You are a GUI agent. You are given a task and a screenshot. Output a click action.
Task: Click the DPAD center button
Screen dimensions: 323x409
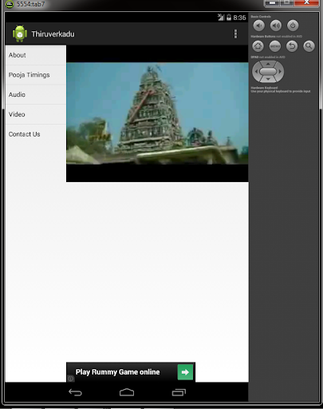point(268,71)
